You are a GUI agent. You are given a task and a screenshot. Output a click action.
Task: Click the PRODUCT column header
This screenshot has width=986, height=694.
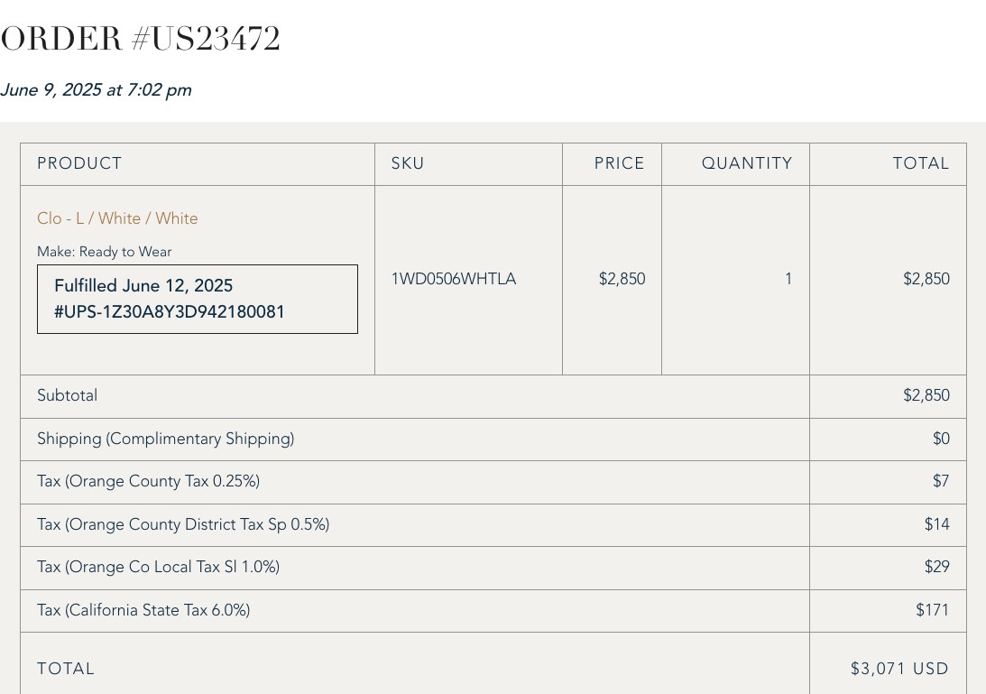(79, 163)
